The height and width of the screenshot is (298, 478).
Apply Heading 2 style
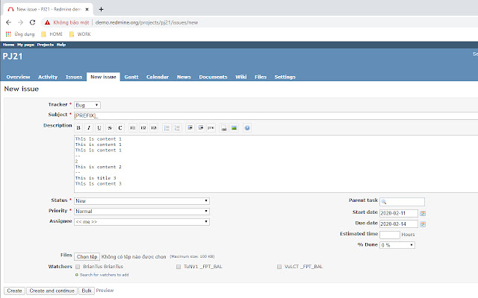coord(143,128)
